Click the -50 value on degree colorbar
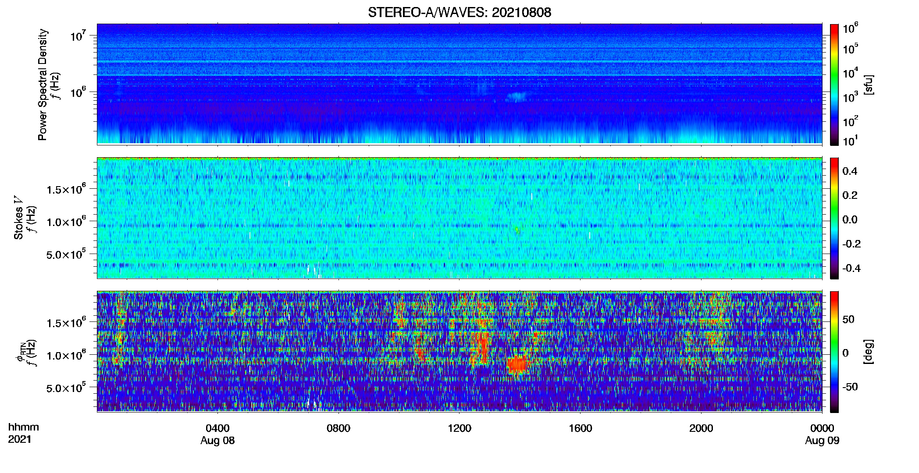919x473 pixels. coord(850,387)
